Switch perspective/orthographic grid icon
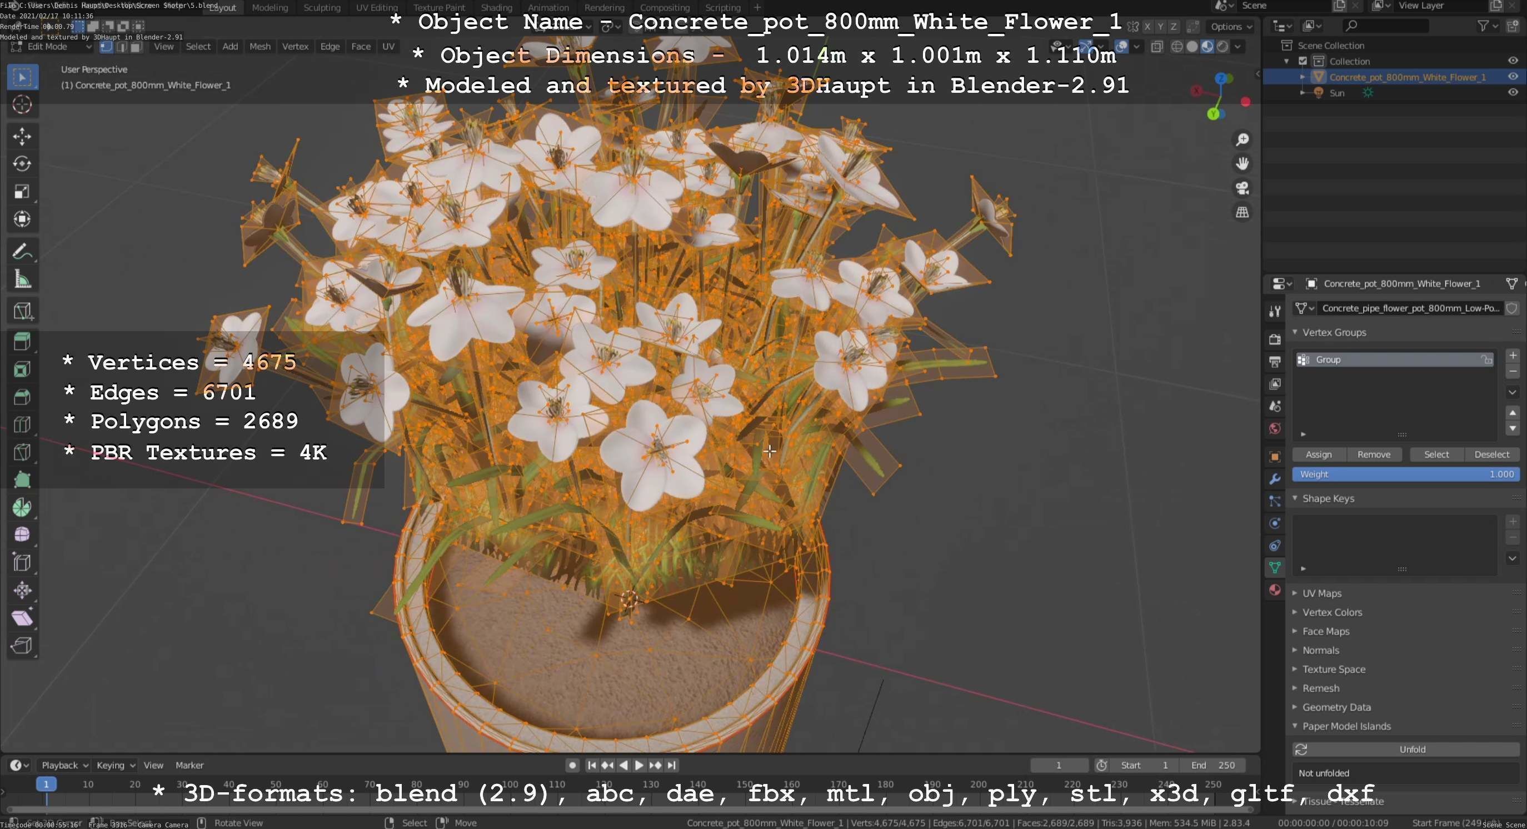Screen dimensions: 1527x829 [x=1242, y=212]
